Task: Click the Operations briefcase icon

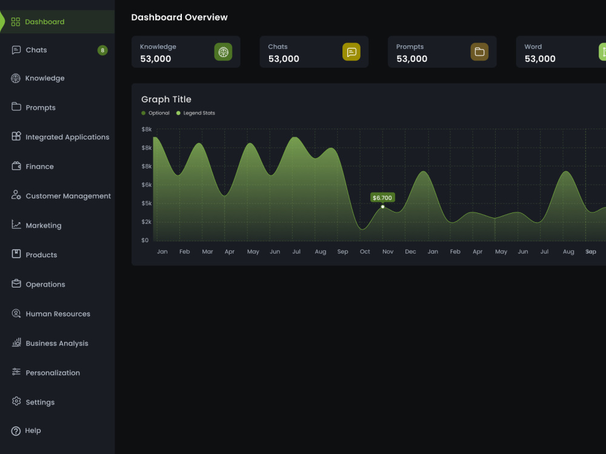Action: tap(16, 283)
